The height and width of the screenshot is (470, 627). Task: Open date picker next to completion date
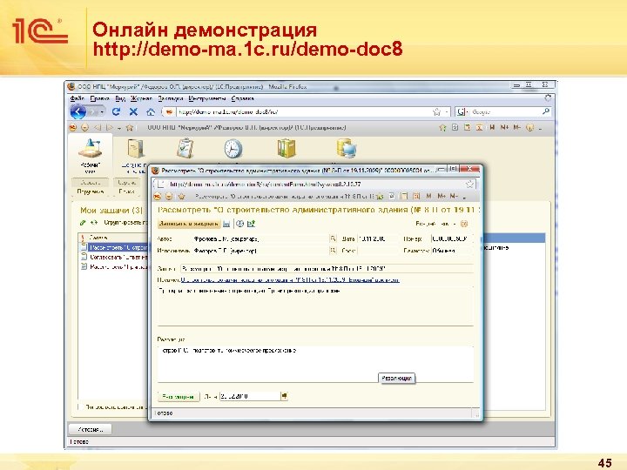click(x=284, y=396)
